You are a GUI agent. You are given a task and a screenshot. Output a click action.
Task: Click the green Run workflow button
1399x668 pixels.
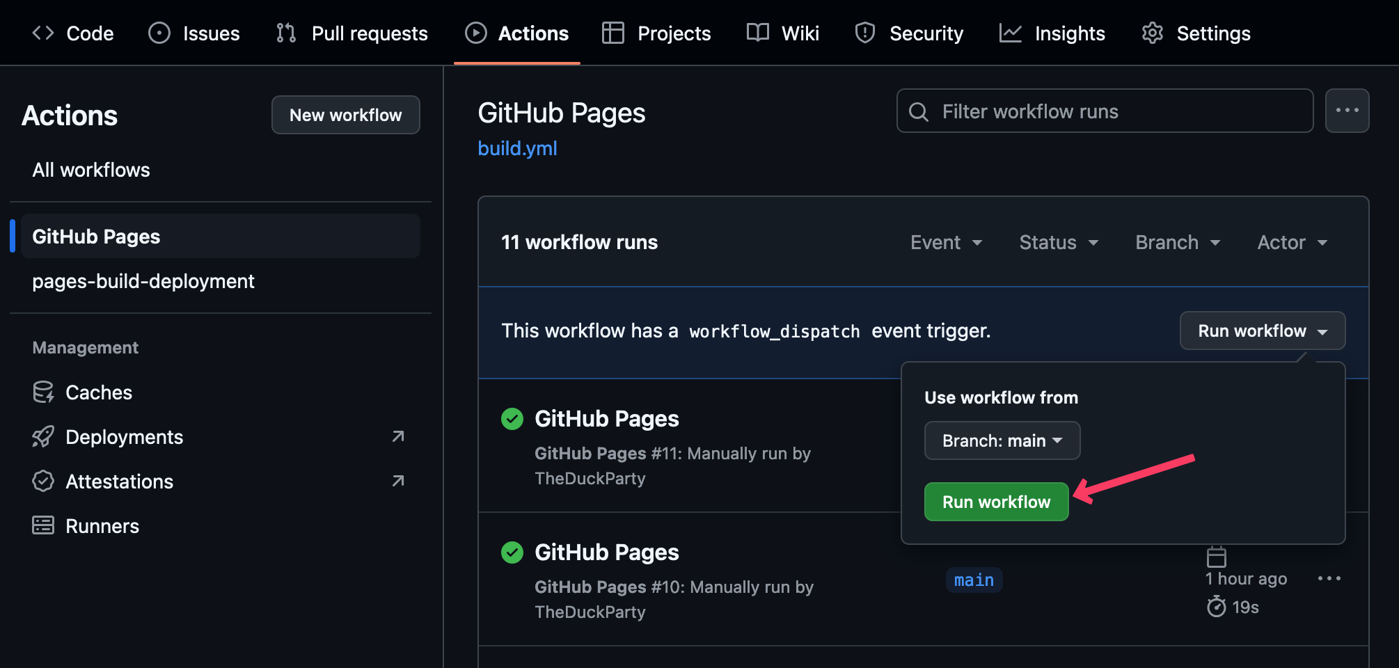pyautogui.click(x=997, y=502)
